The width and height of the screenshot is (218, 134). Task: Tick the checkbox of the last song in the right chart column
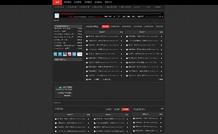coord(127,76)
